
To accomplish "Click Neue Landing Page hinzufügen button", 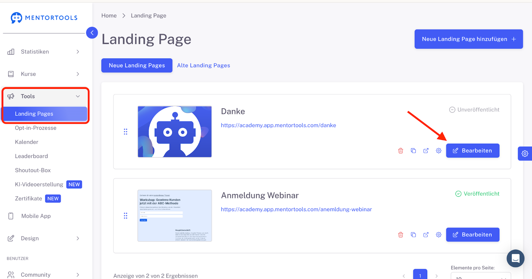I will point(469,39).
